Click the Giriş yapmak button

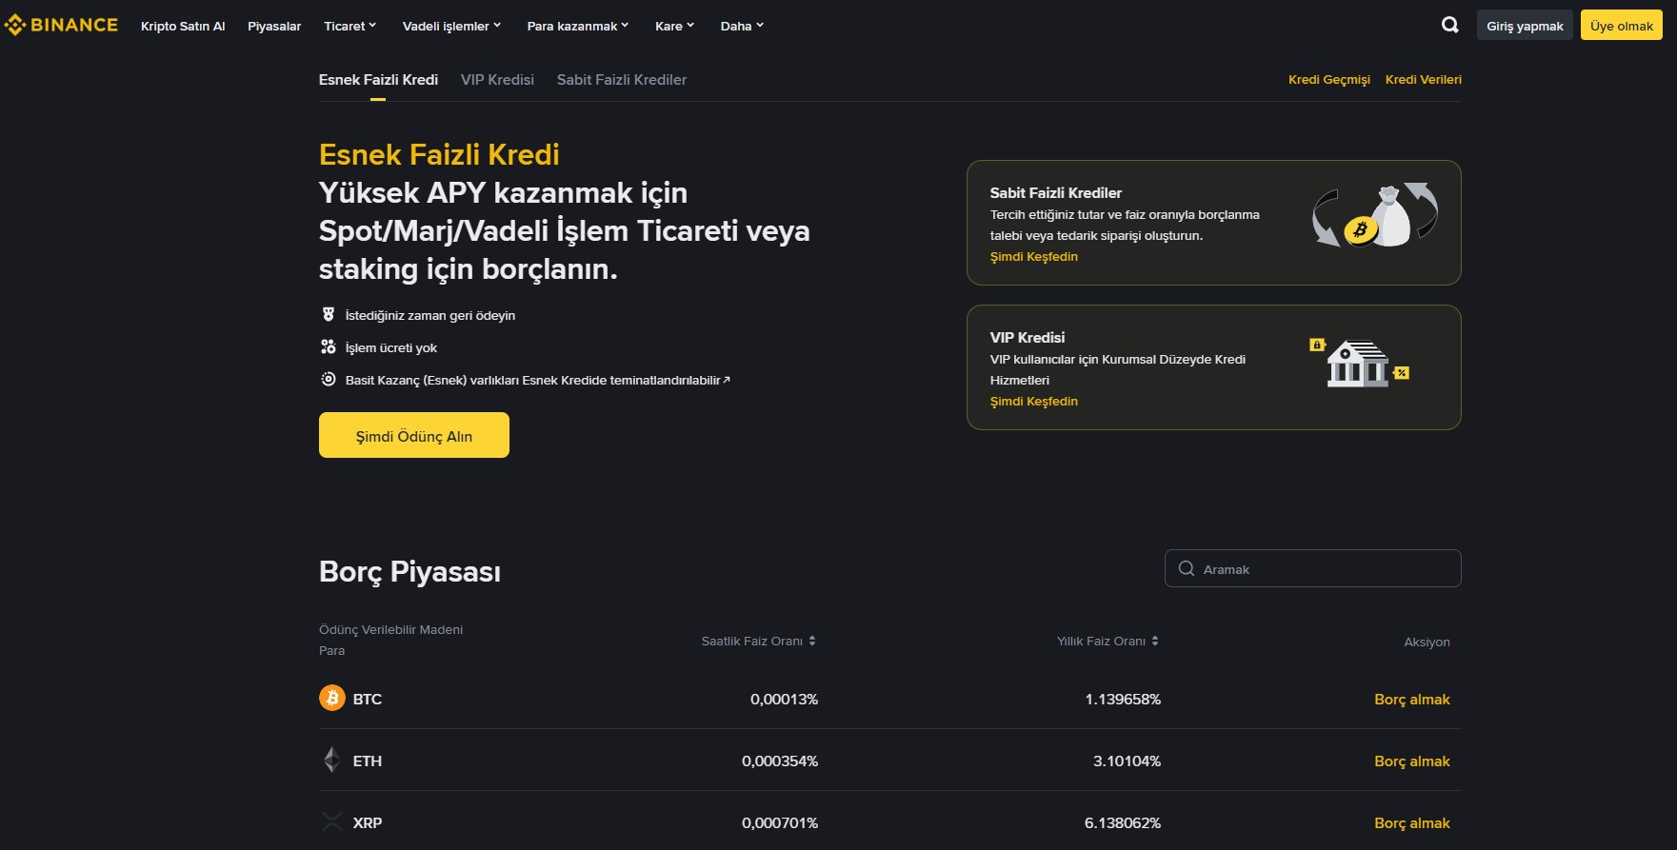[x=1525, y=26]
